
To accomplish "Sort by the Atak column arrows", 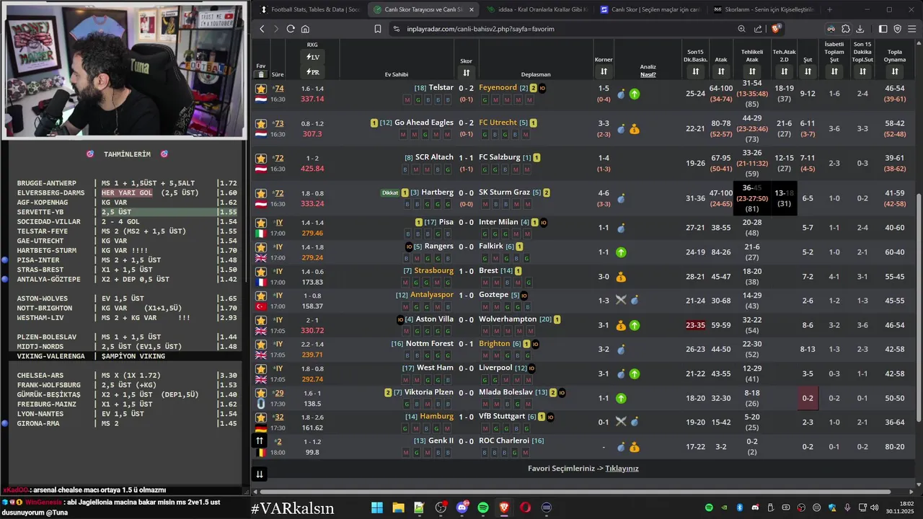I will [720, 71].
